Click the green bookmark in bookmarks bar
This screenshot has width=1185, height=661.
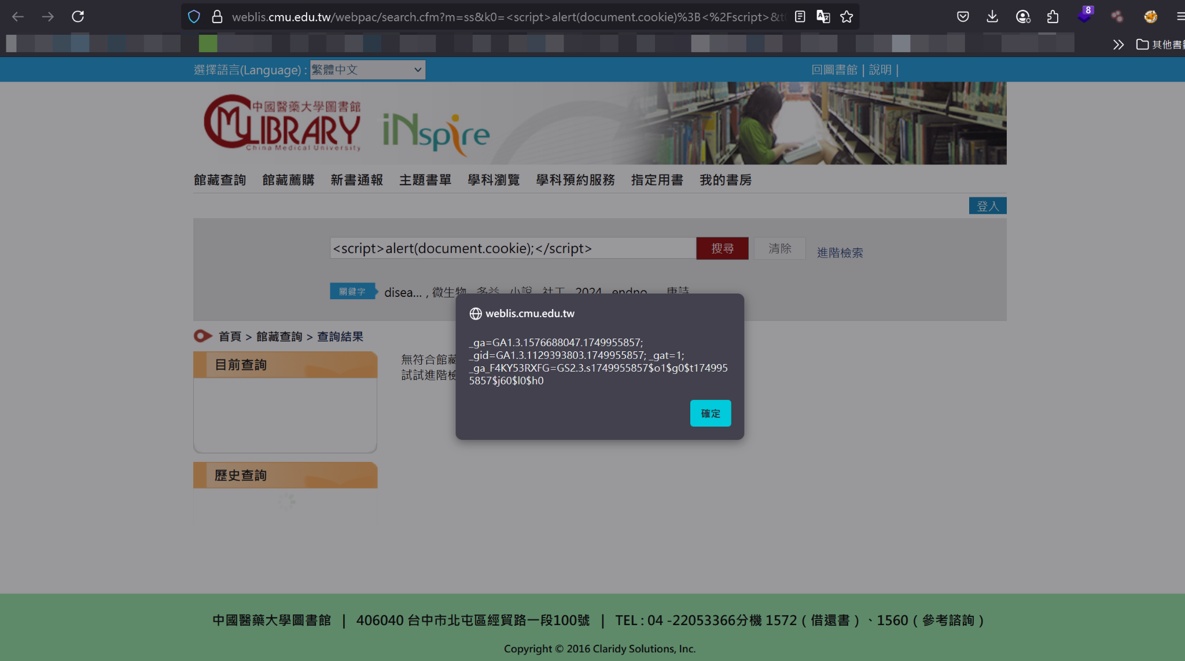tap(208, 43)
